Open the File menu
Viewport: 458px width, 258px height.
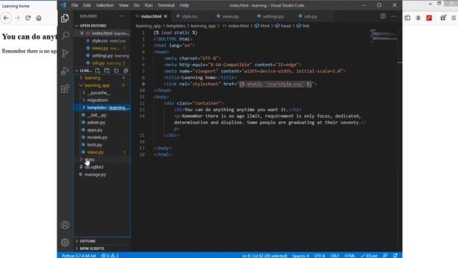[74, 5]
